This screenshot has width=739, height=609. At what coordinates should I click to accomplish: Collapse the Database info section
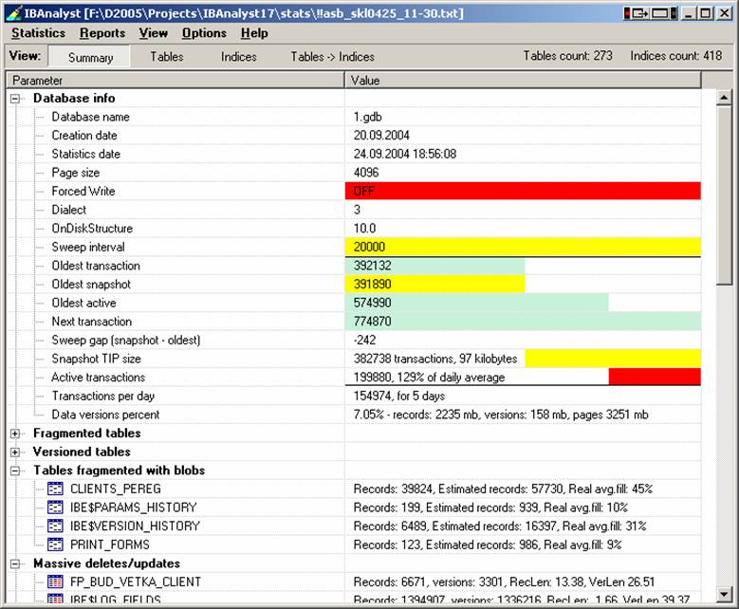coord(15,98)
